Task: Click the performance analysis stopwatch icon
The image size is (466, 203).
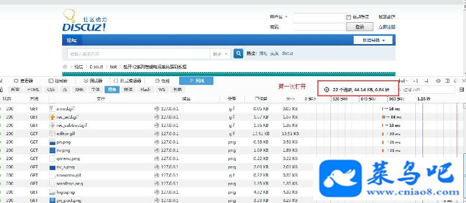Action: [x=327, y=89]
